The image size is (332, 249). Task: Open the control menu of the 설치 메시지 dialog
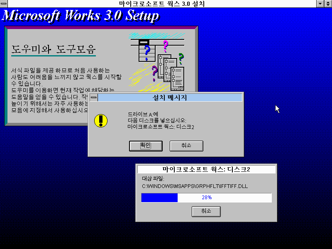(x=94, y=98)
